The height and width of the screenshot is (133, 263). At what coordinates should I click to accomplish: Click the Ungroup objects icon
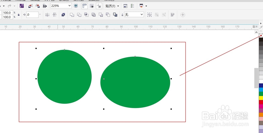157,15
